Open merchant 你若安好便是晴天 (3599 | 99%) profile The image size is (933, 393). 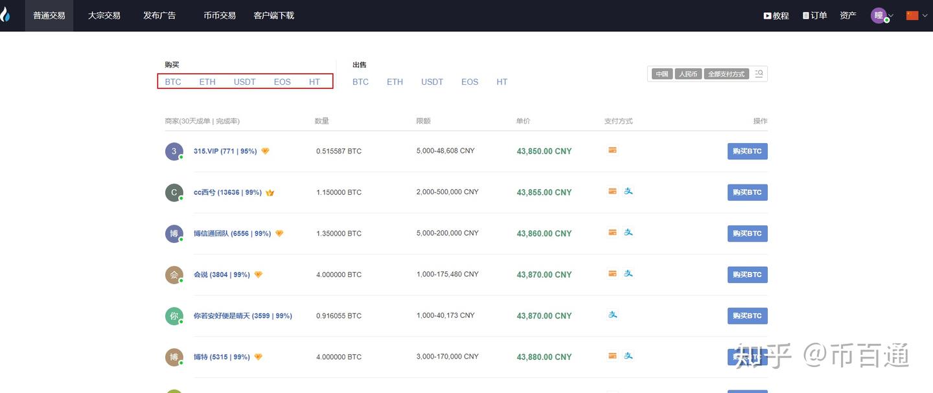click(x=243, y=316)
